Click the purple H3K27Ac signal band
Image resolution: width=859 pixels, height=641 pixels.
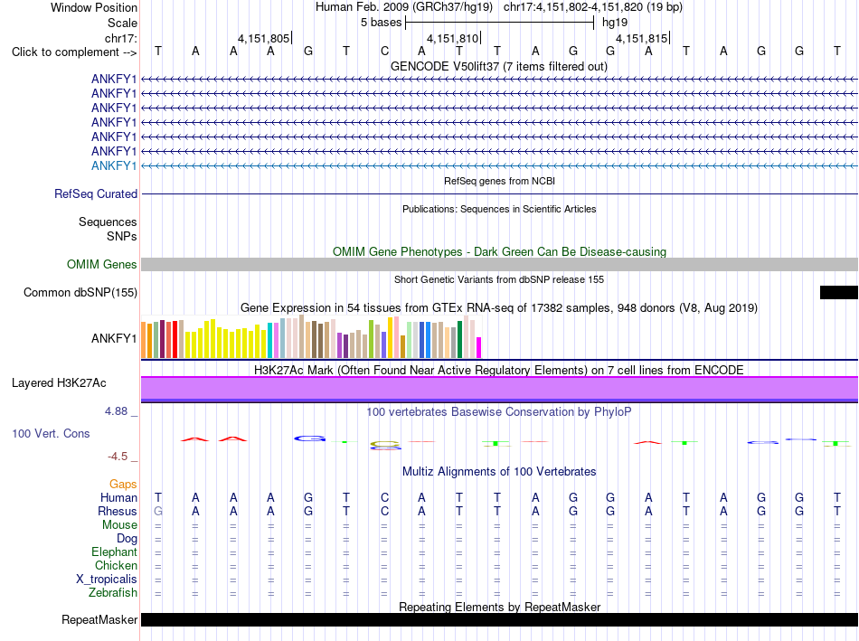click(x=499, y=389)
